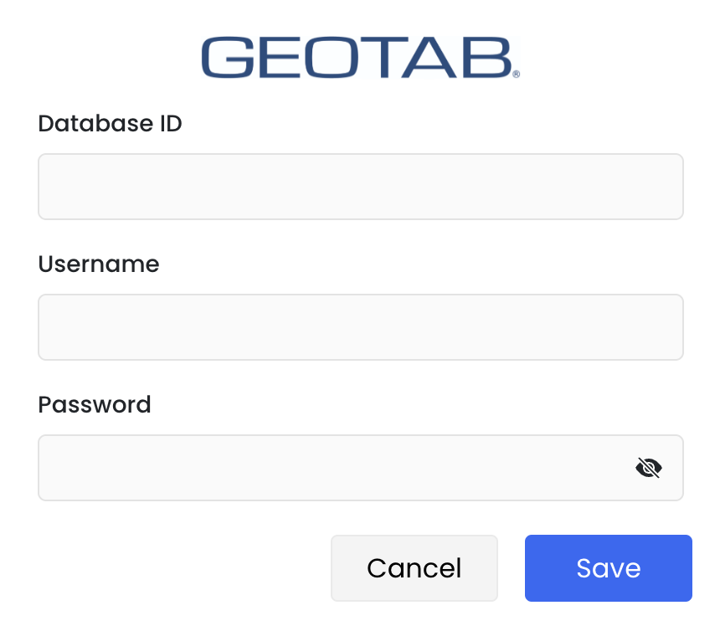Hit the gray Cancel button
This screenshot has width=720, height=631.
[x=414, y=568]
